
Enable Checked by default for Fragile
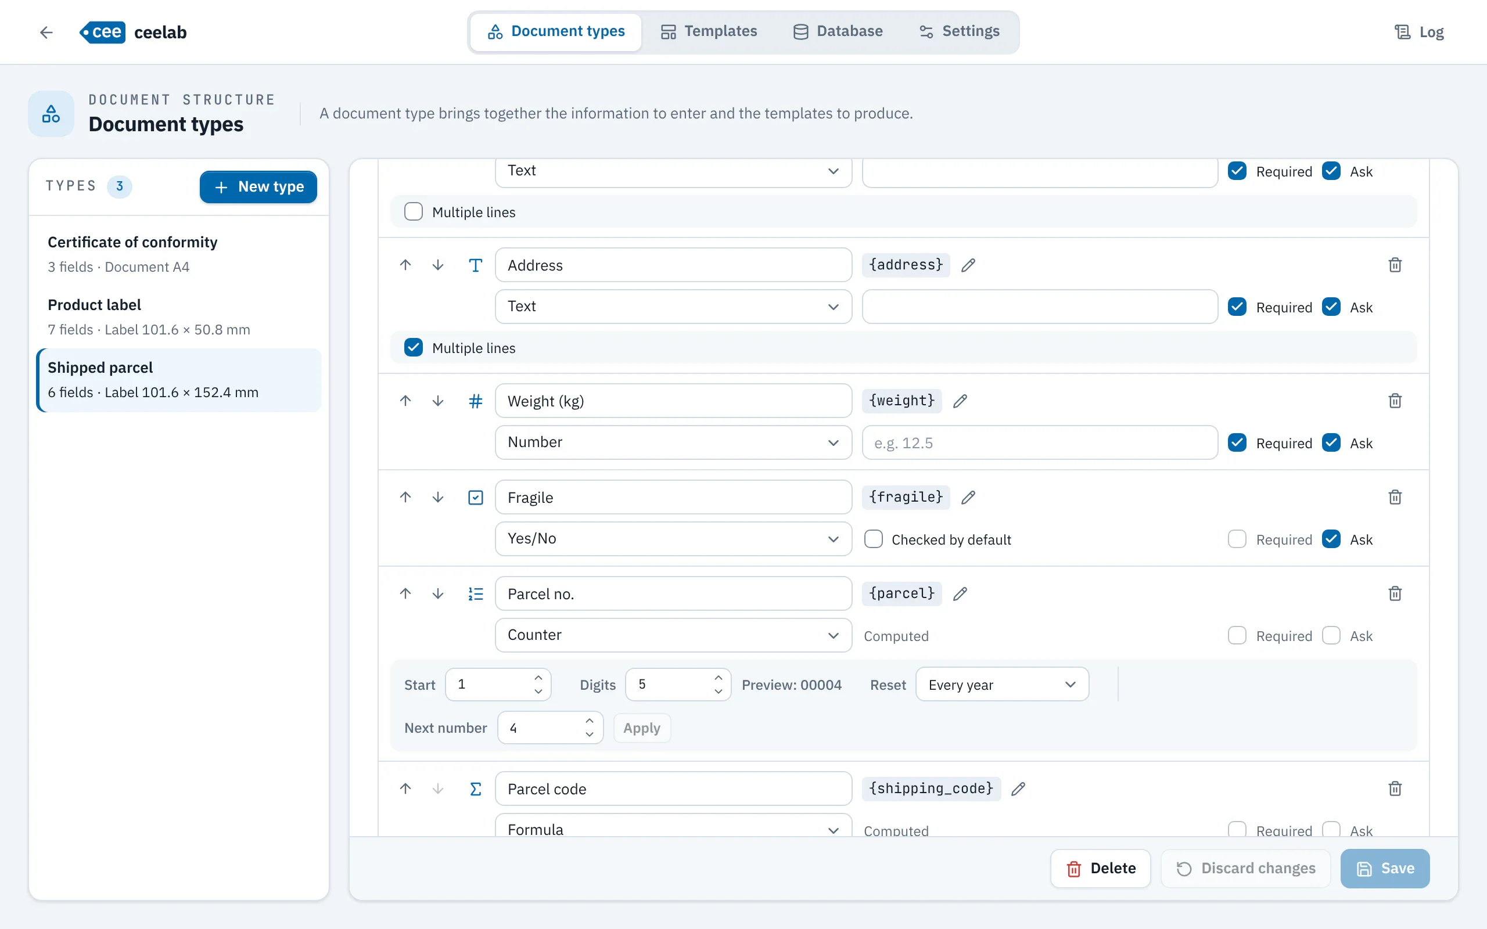(873, 539)
